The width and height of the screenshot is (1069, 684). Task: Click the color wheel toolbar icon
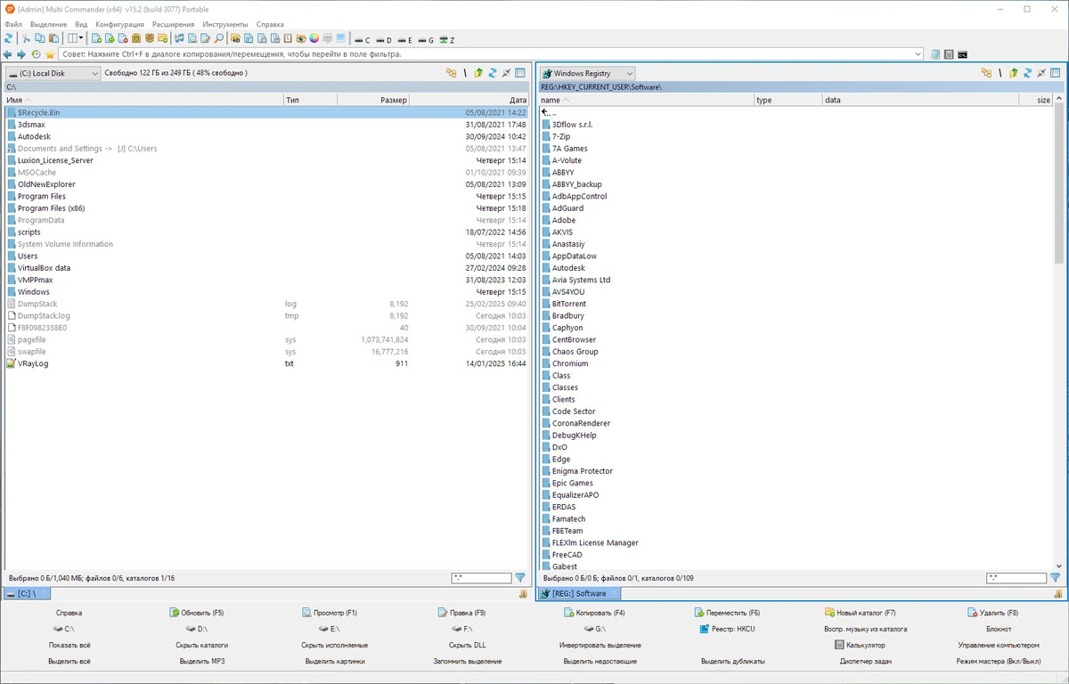(x=314, y=38)
